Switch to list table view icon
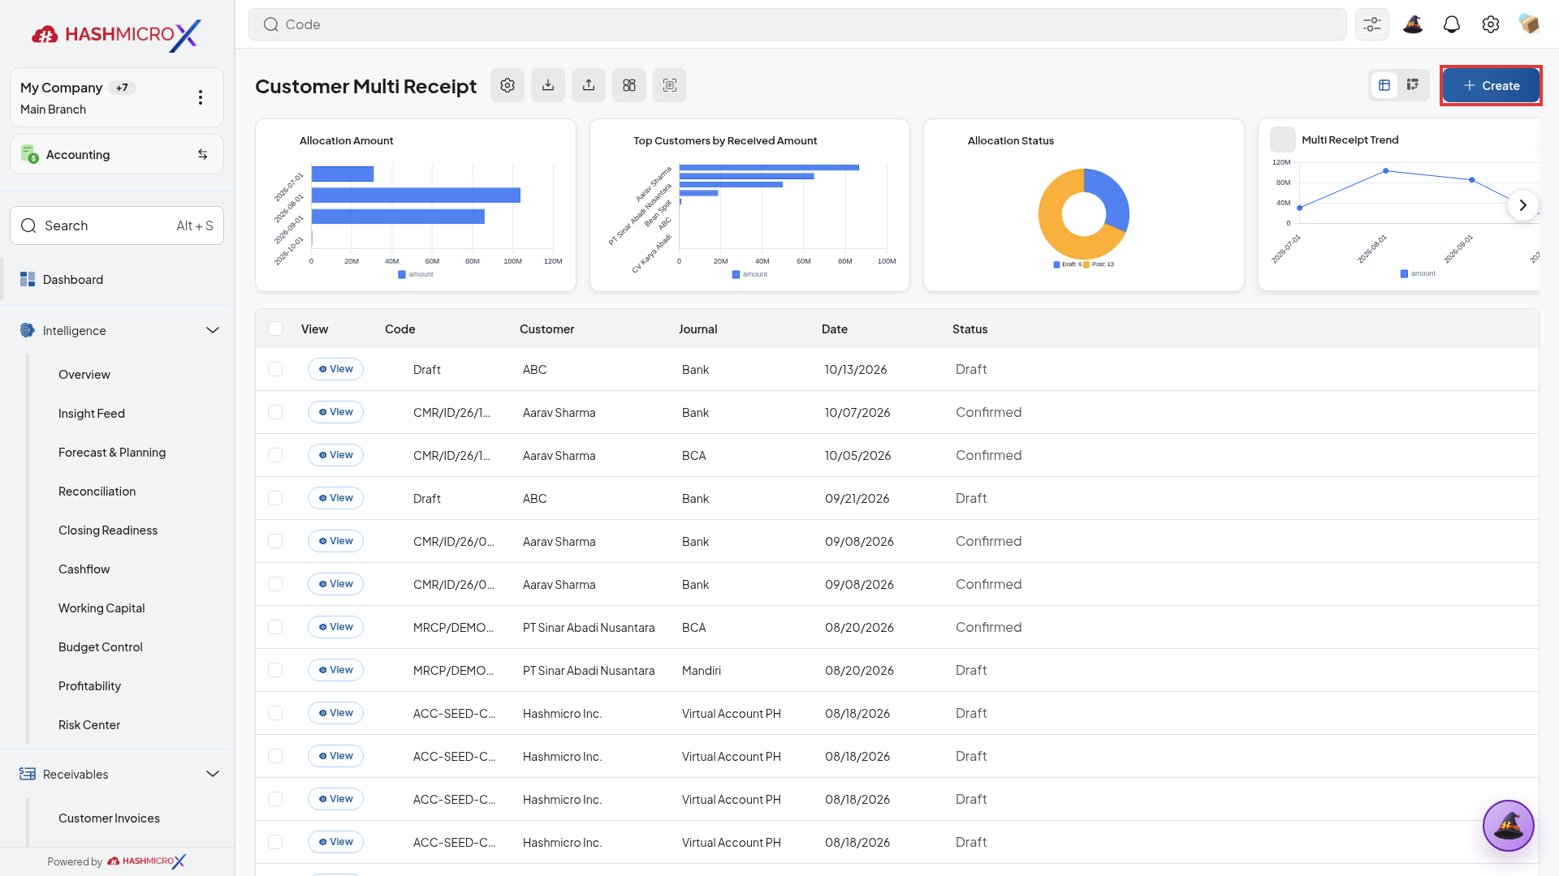 coord(1384,85)
